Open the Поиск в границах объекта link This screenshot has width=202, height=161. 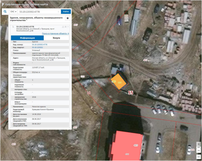click(x=55, y=33)
